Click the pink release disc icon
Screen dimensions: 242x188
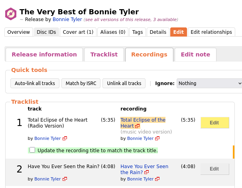(11, 14)
